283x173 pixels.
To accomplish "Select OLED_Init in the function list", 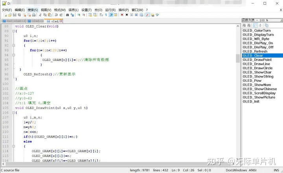I will [251, 101].
